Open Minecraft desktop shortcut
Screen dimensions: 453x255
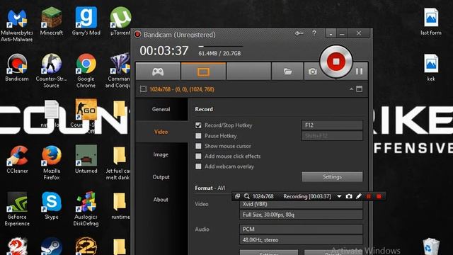coord(52,22)
